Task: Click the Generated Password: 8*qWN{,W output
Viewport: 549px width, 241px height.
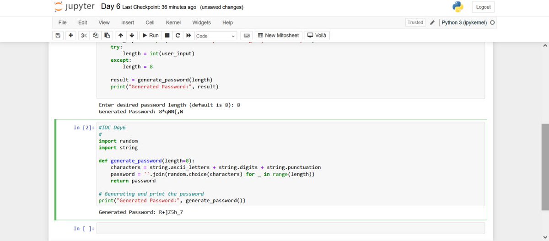Action: pos(141,111)
